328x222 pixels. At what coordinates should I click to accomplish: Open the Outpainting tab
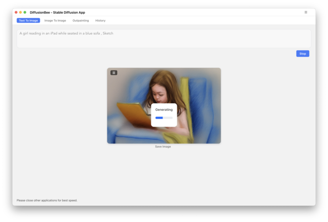pos(81,21)
